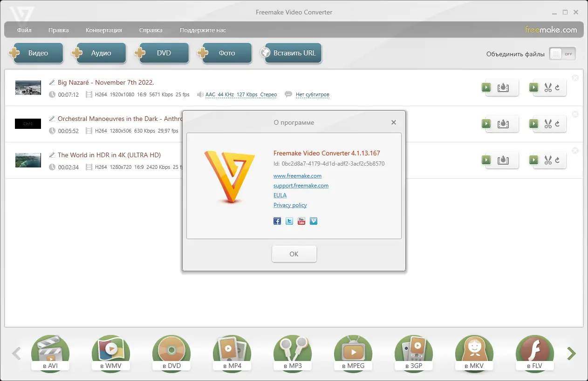The height and width of the screenshot is (381, 588).
Task: Click the Вставить URL button
Action: click(x=291, y=53)
